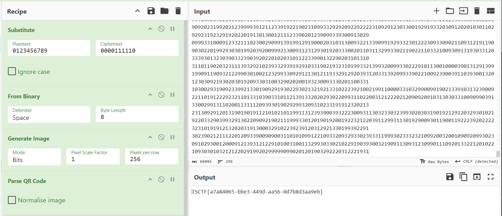Viewport: 502px width, 216px height.
Task: Collapse the Generate Image operation
Action: 150,137
